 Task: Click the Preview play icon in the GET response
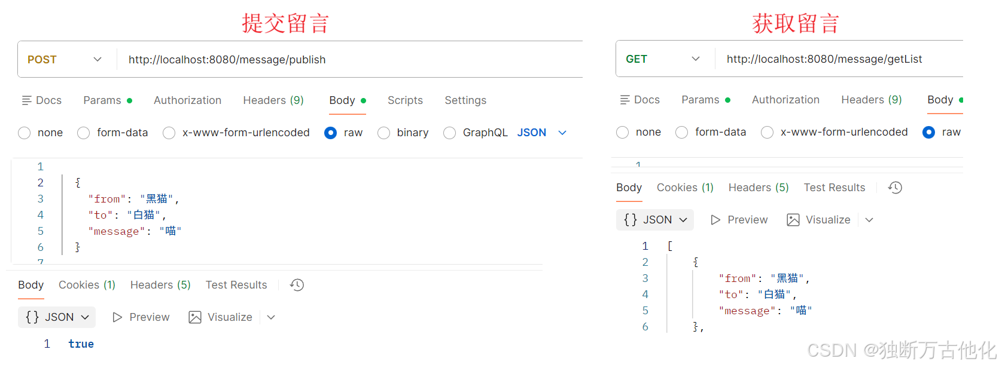point(715,220)
